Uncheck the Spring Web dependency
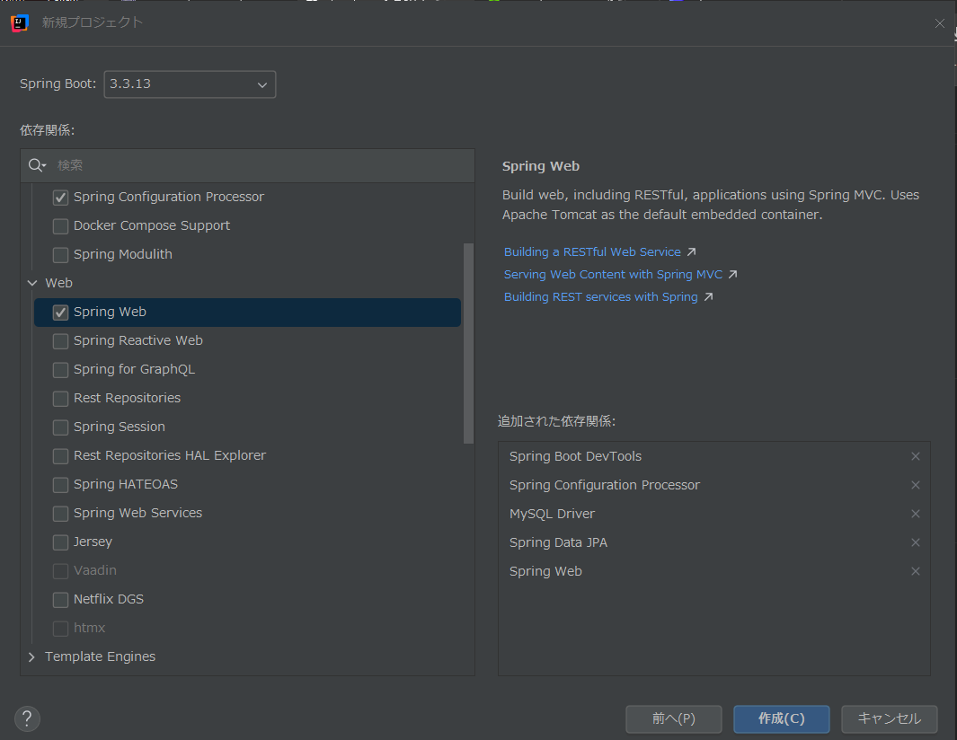Viewport: 957px width, 740px height. (60, 311)
